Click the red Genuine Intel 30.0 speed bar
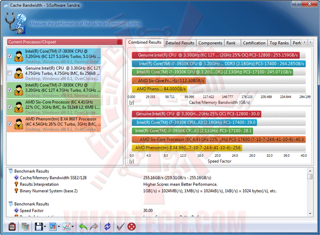 tap(196, 114)
